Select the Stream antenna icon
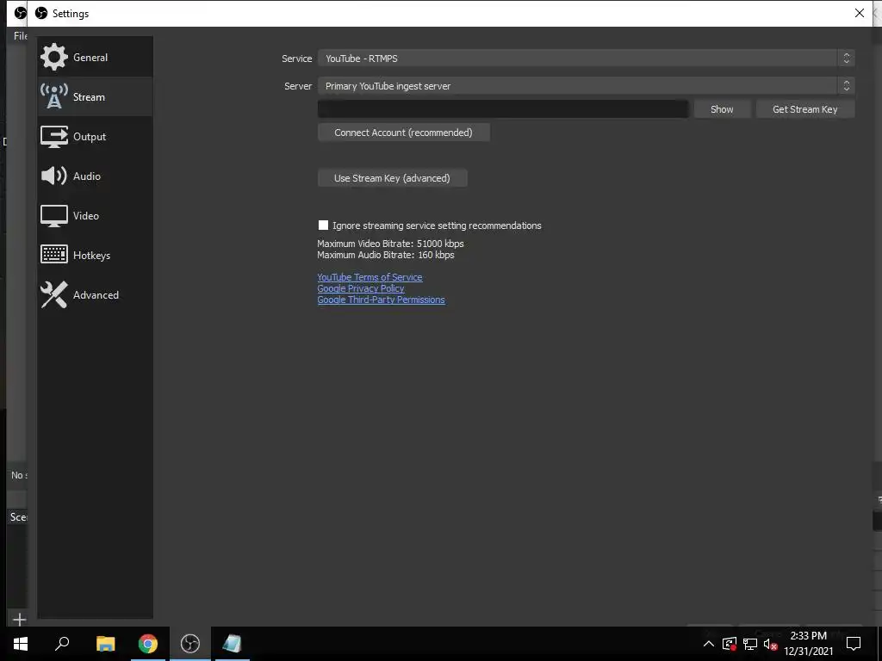This screenshot has width=882, height=661. point(54,96)
